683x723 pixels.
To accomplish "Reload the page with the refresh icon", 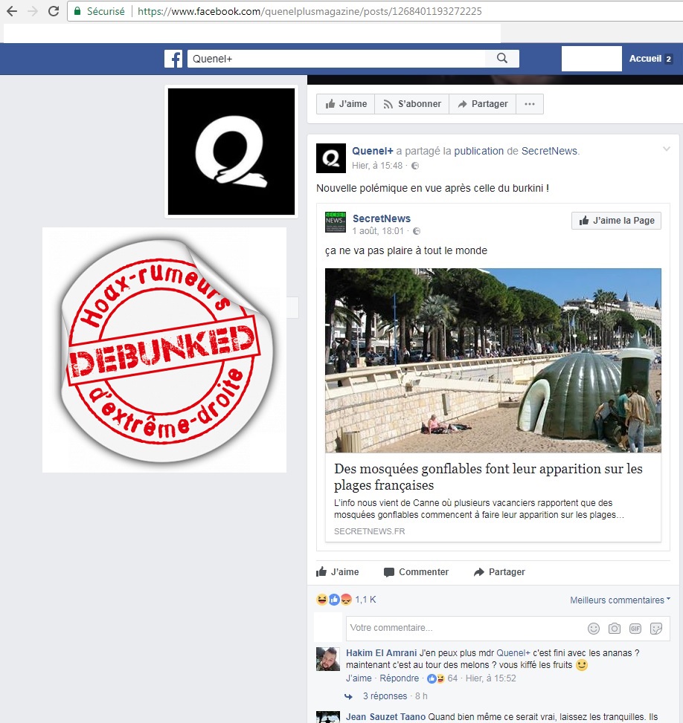I will (x=54, y=11).
